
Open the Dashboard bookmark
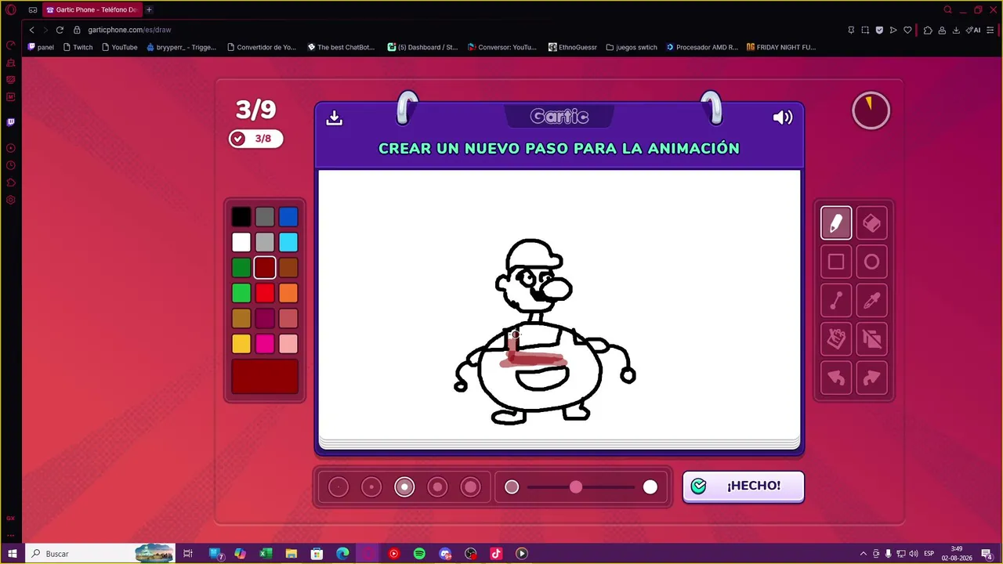tap(422, 47)
